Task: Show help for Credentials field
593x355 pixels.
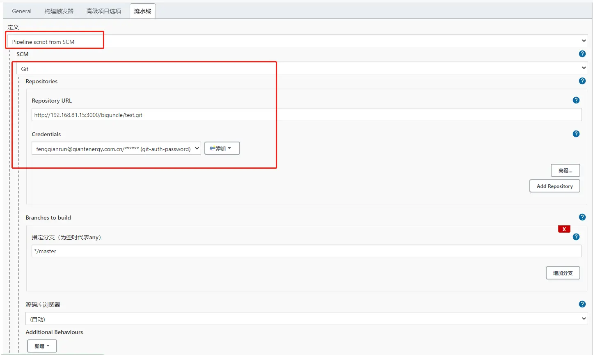Action: (x=576, y=134)
